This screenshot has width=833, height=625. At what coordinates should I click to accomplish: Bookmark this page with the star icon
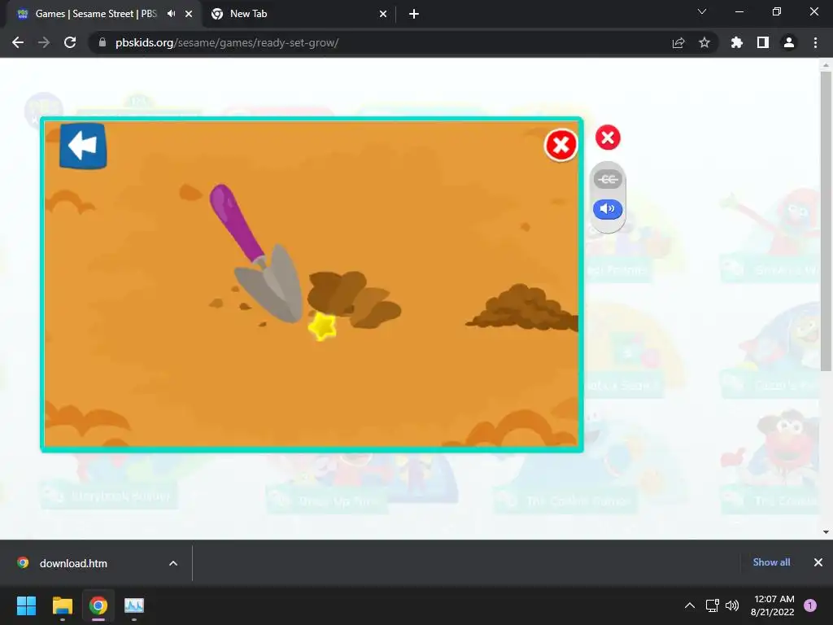(704, 42)
